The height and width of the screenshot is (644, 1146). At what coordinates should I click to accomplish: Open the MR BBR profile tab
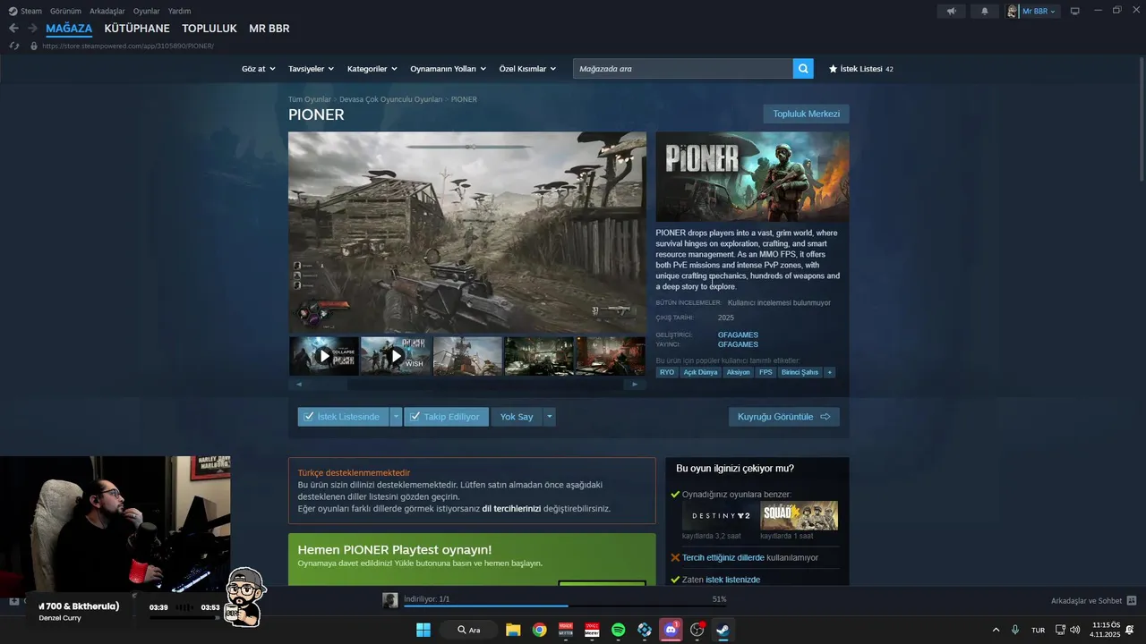269,29
